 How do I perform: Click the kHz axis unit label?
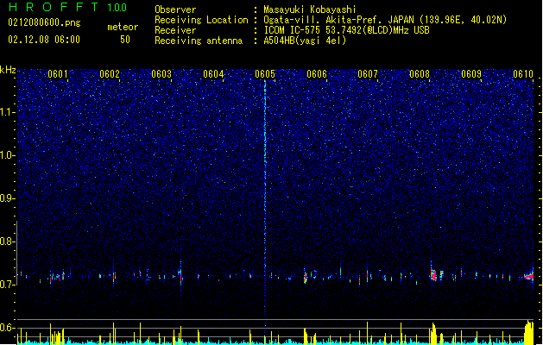(8, 70)
